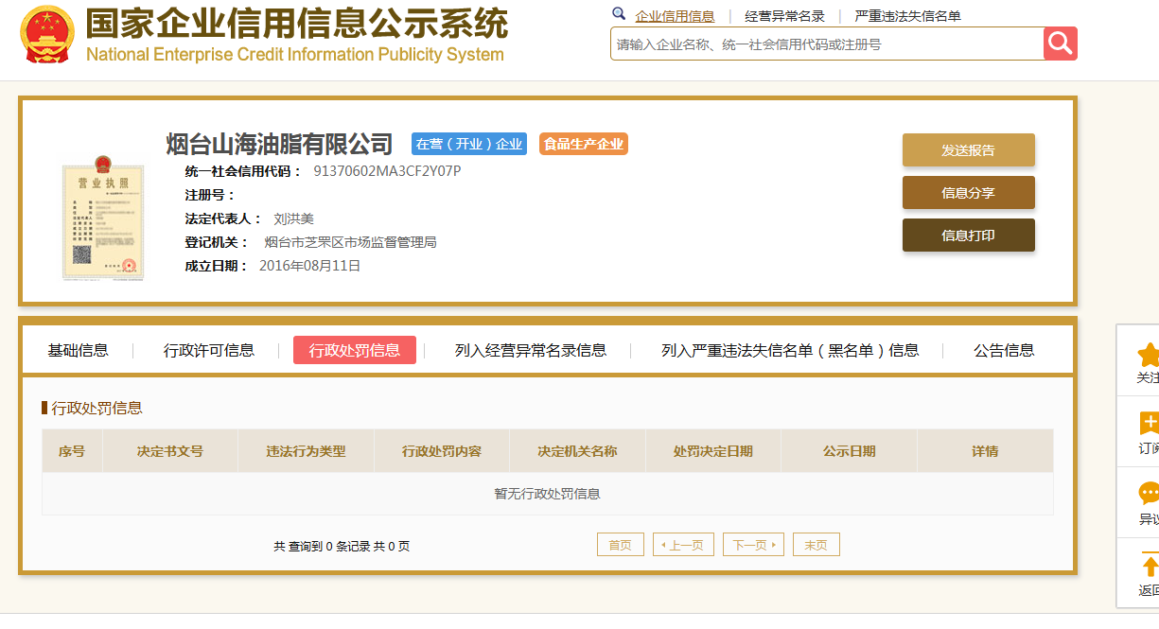Click the 行政处罚内容 column header
The width and height of the screenshot is (1159, 629).
pos(442,451)
